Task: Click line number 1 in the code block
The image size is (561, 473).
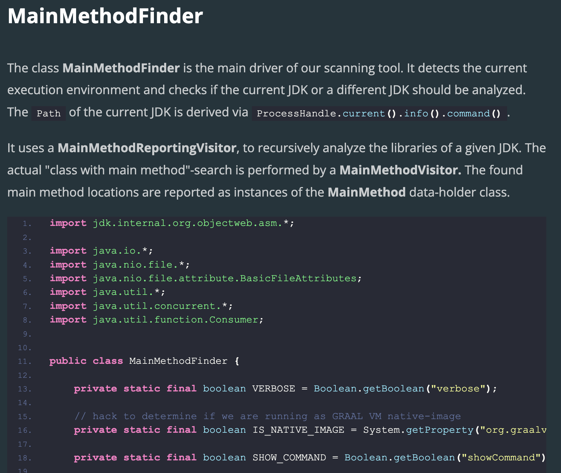Action: pos(27,224)
